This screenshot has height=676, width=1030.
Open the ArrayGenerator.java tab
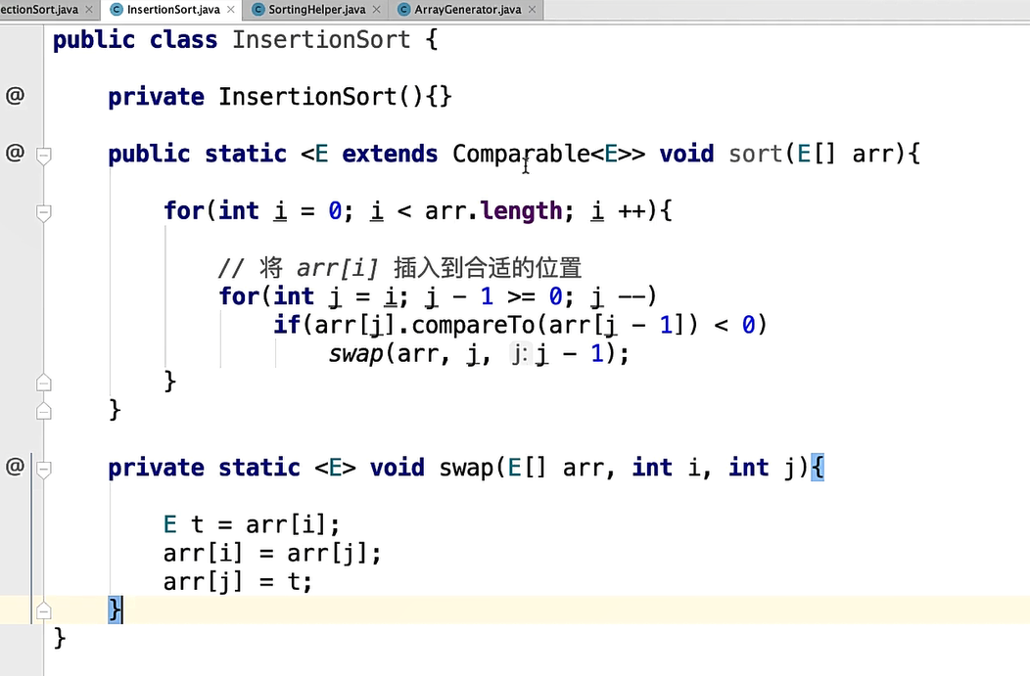point(467,10)
